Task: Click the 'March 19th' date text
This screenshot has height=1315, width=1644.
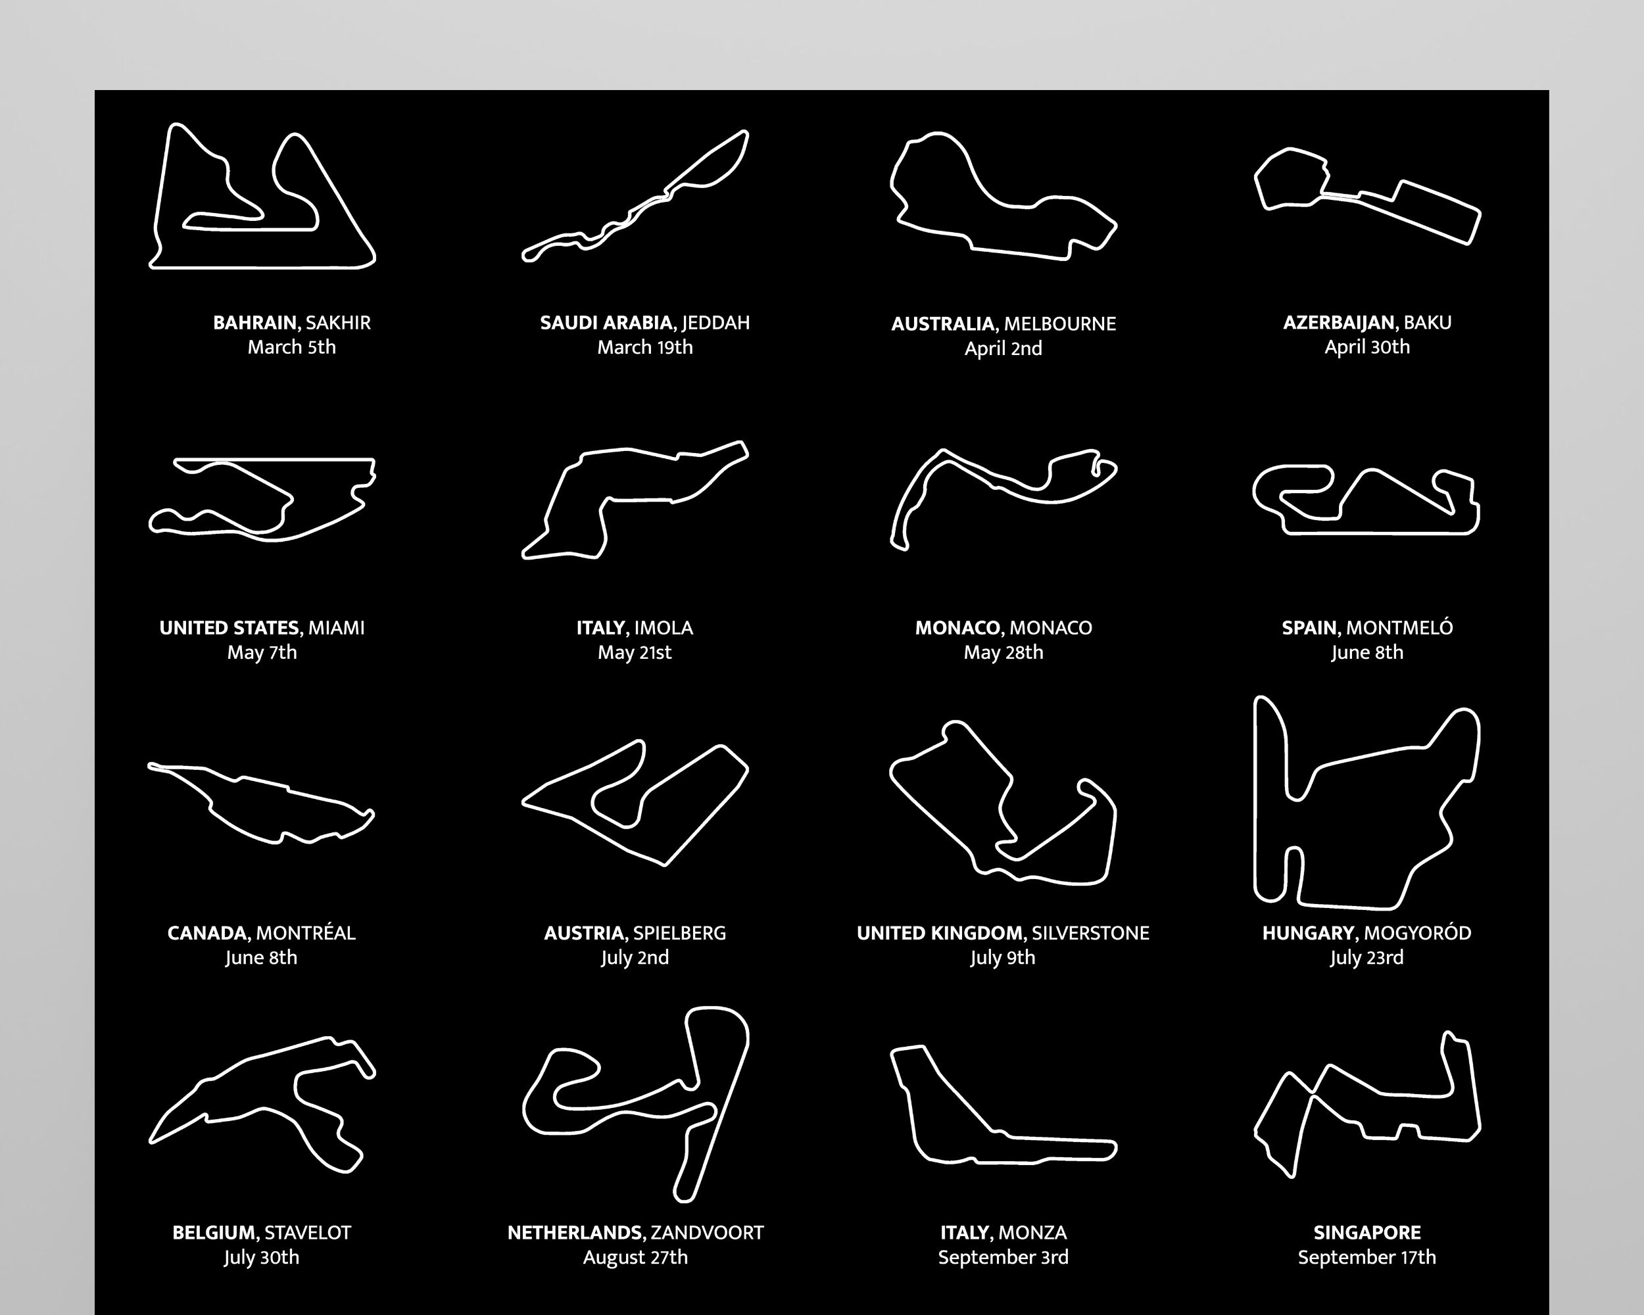Action: coord(645,347)
